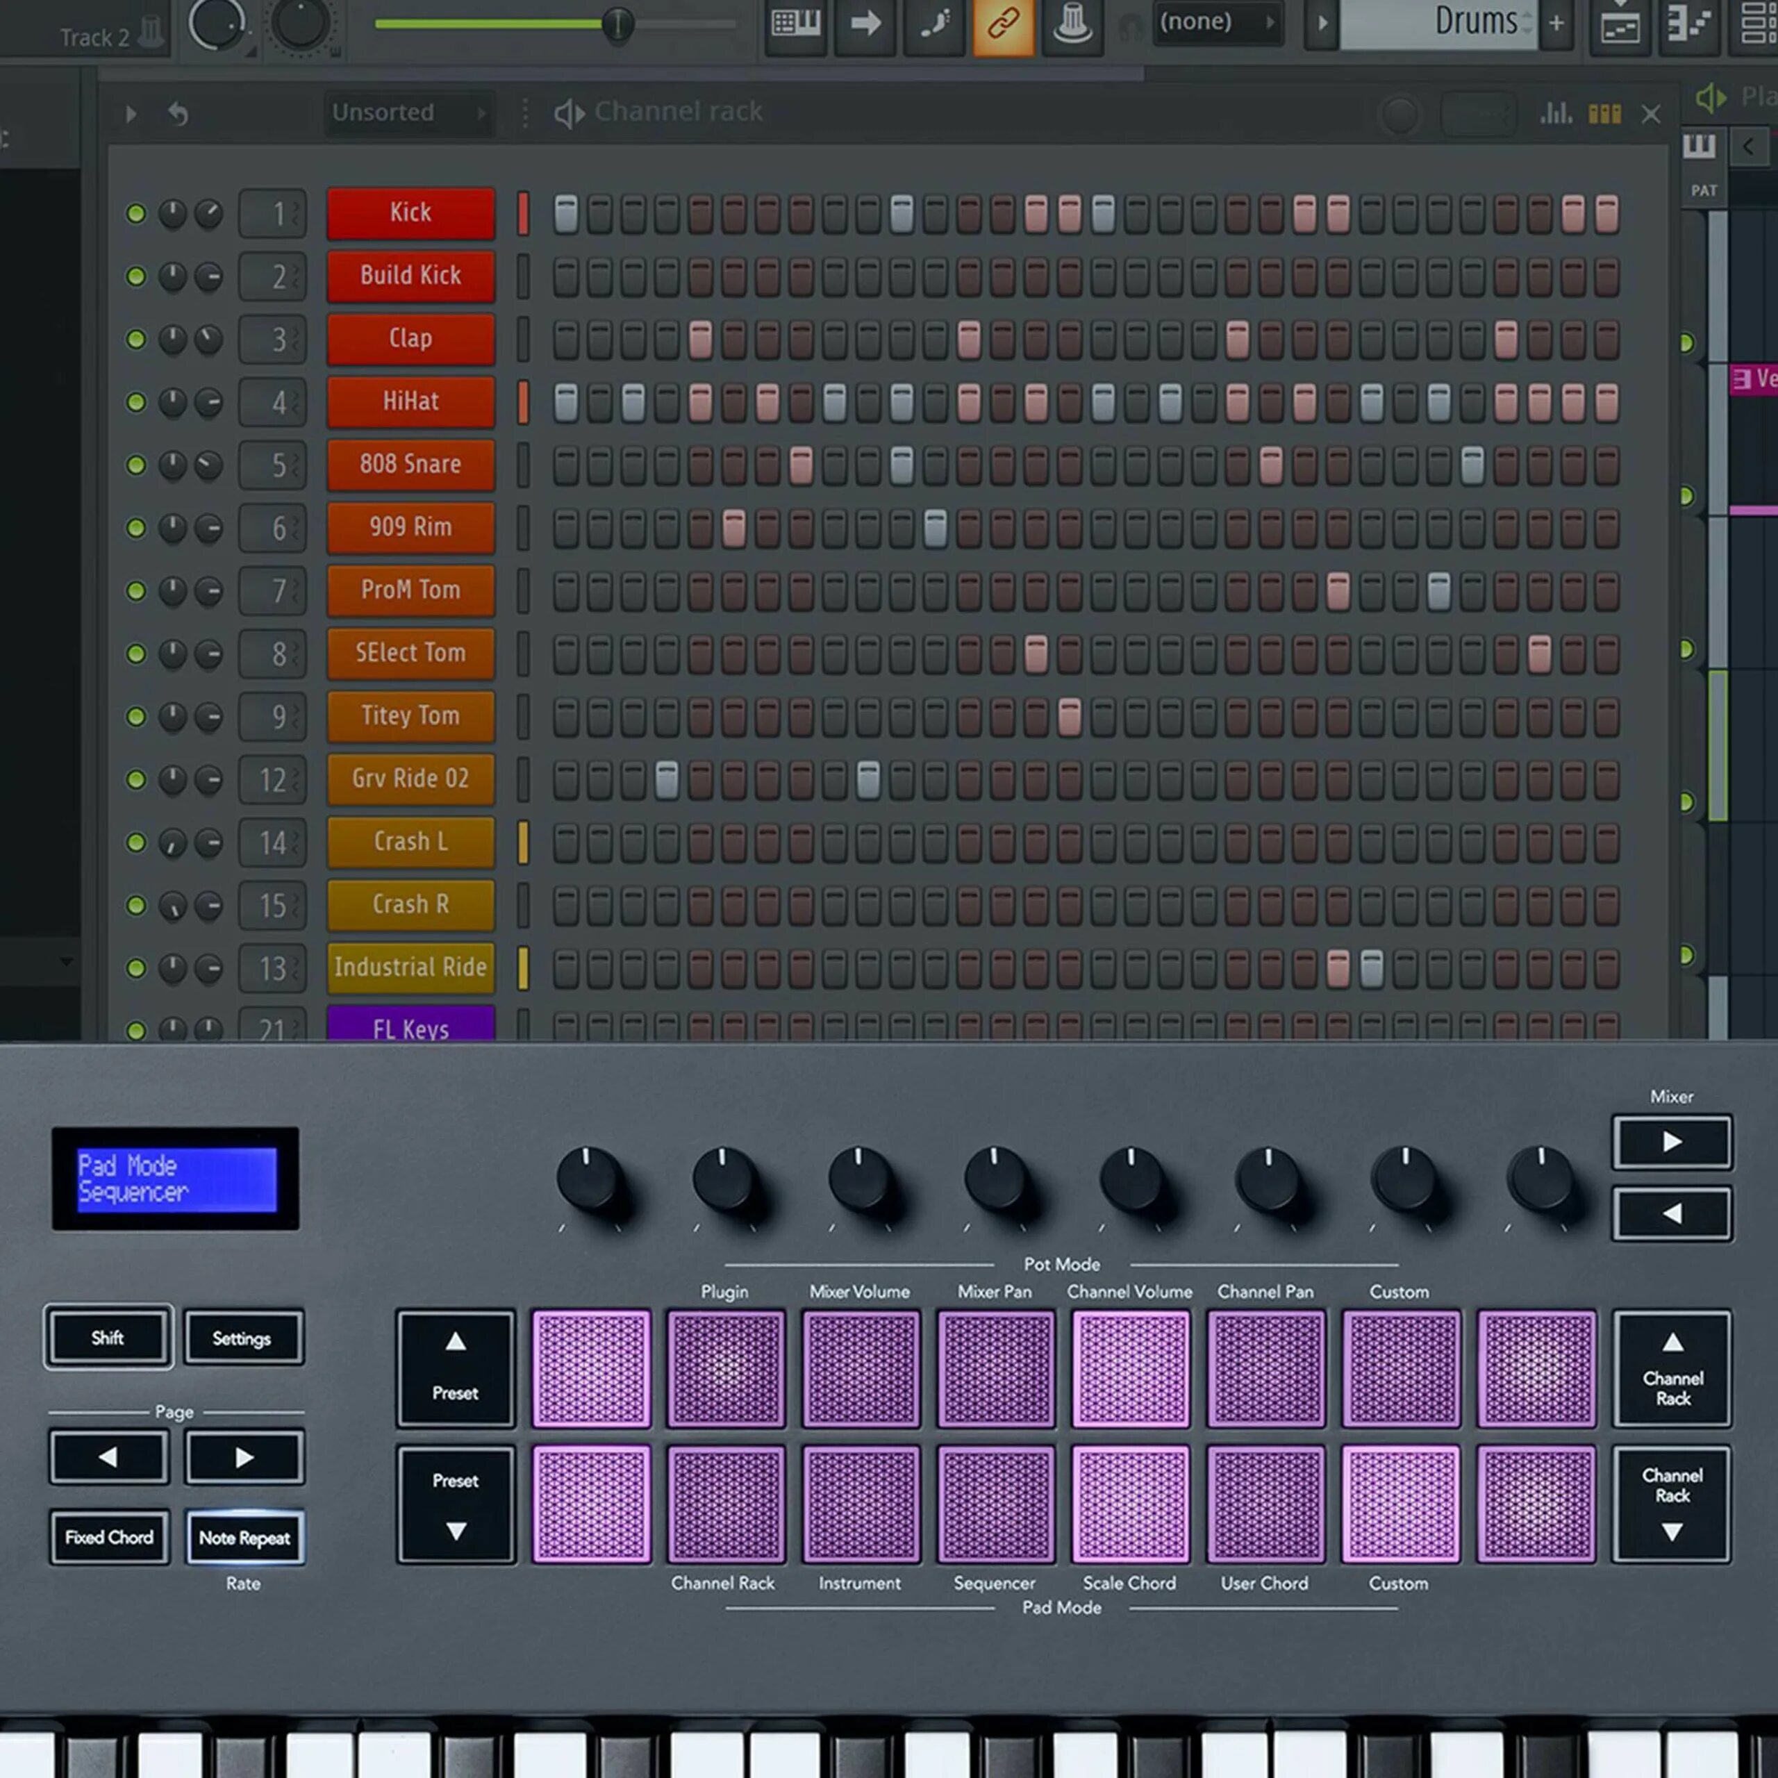1778x1778 pixels.
Task: Activate Note Repeat on the MIDI controller
Action: coord(244,1537)
